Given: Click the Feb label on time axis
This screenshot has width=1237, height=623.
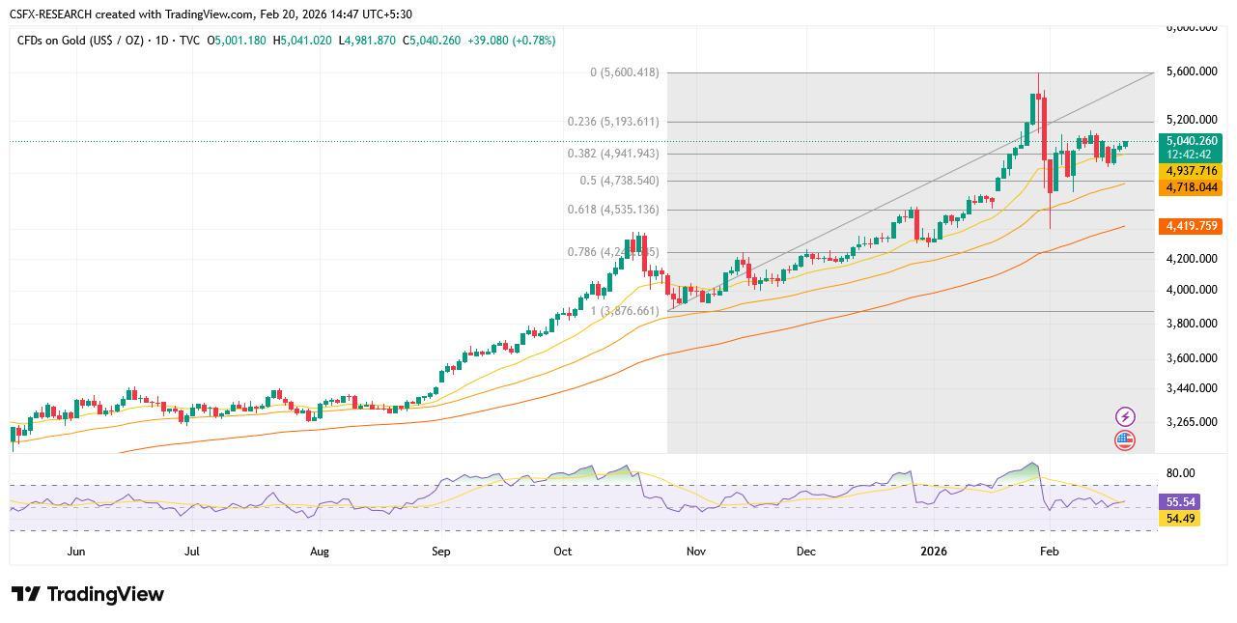Looking at the screenshot, I should pyautogui.click(x=1048, y=552).
